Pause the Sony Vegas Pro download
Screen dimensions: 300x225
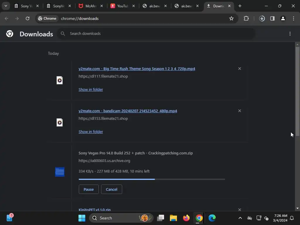coord(88,190)
